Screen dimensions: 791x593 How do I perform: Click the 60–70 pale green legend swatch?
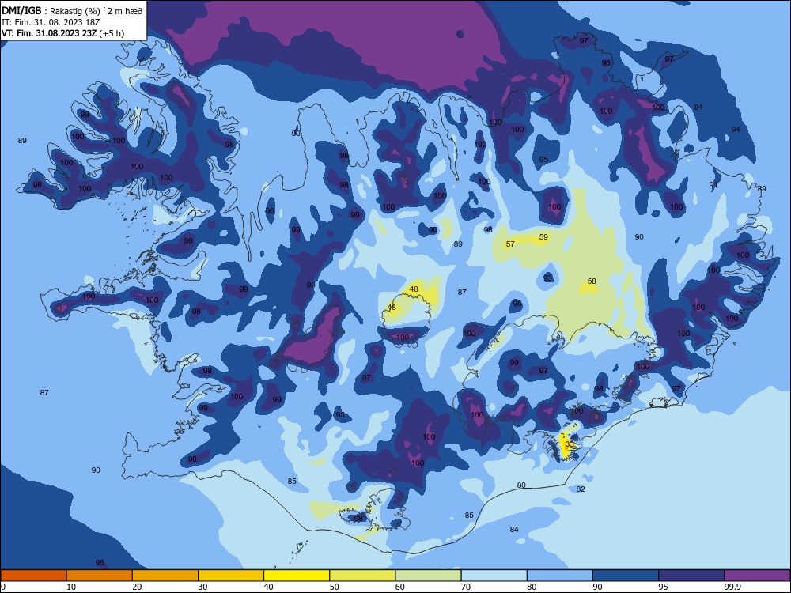pyautogui.click(x=428, y=576)
